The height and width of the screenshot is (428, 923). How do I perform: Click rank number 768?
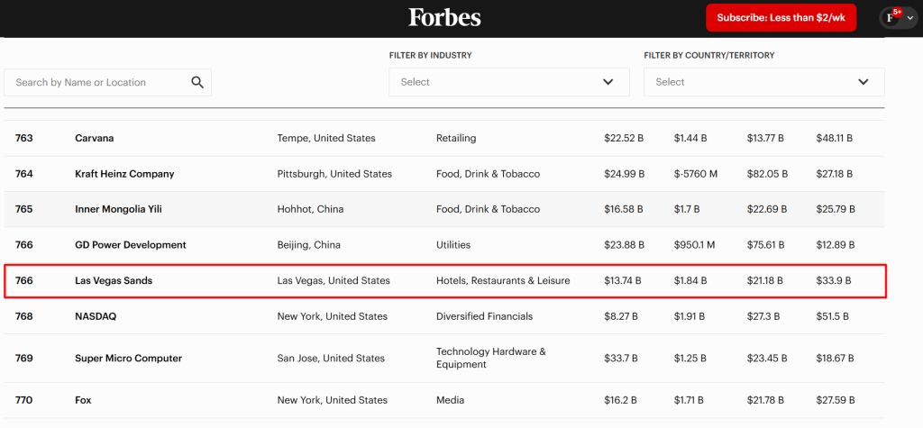24,317
